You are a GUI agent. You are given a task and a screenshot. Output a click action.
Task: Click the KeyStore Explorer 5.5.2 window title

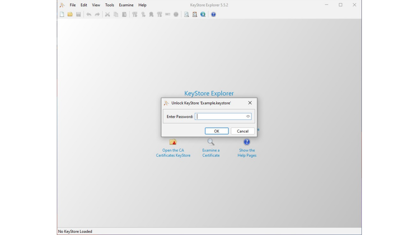point(210,5)
